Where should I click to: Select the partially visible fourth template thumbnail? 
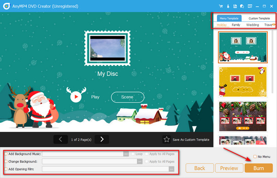[x=243, y=140]
